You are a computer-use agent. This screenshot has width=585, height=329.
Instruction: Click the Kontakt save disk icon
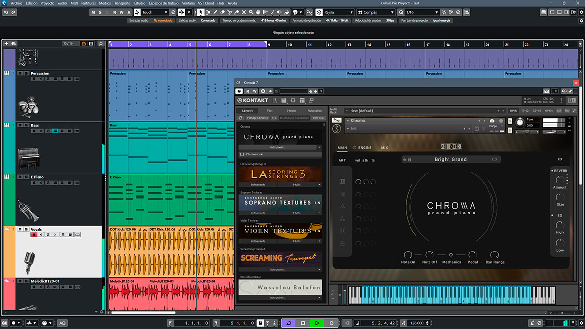[x=284, y=100]
